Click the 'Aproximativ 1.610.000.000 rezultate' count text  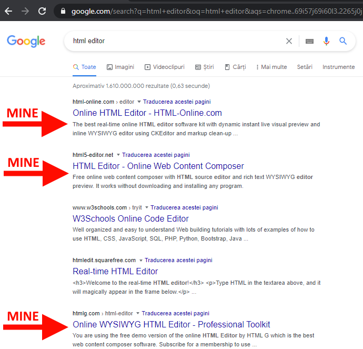(120, 86)
